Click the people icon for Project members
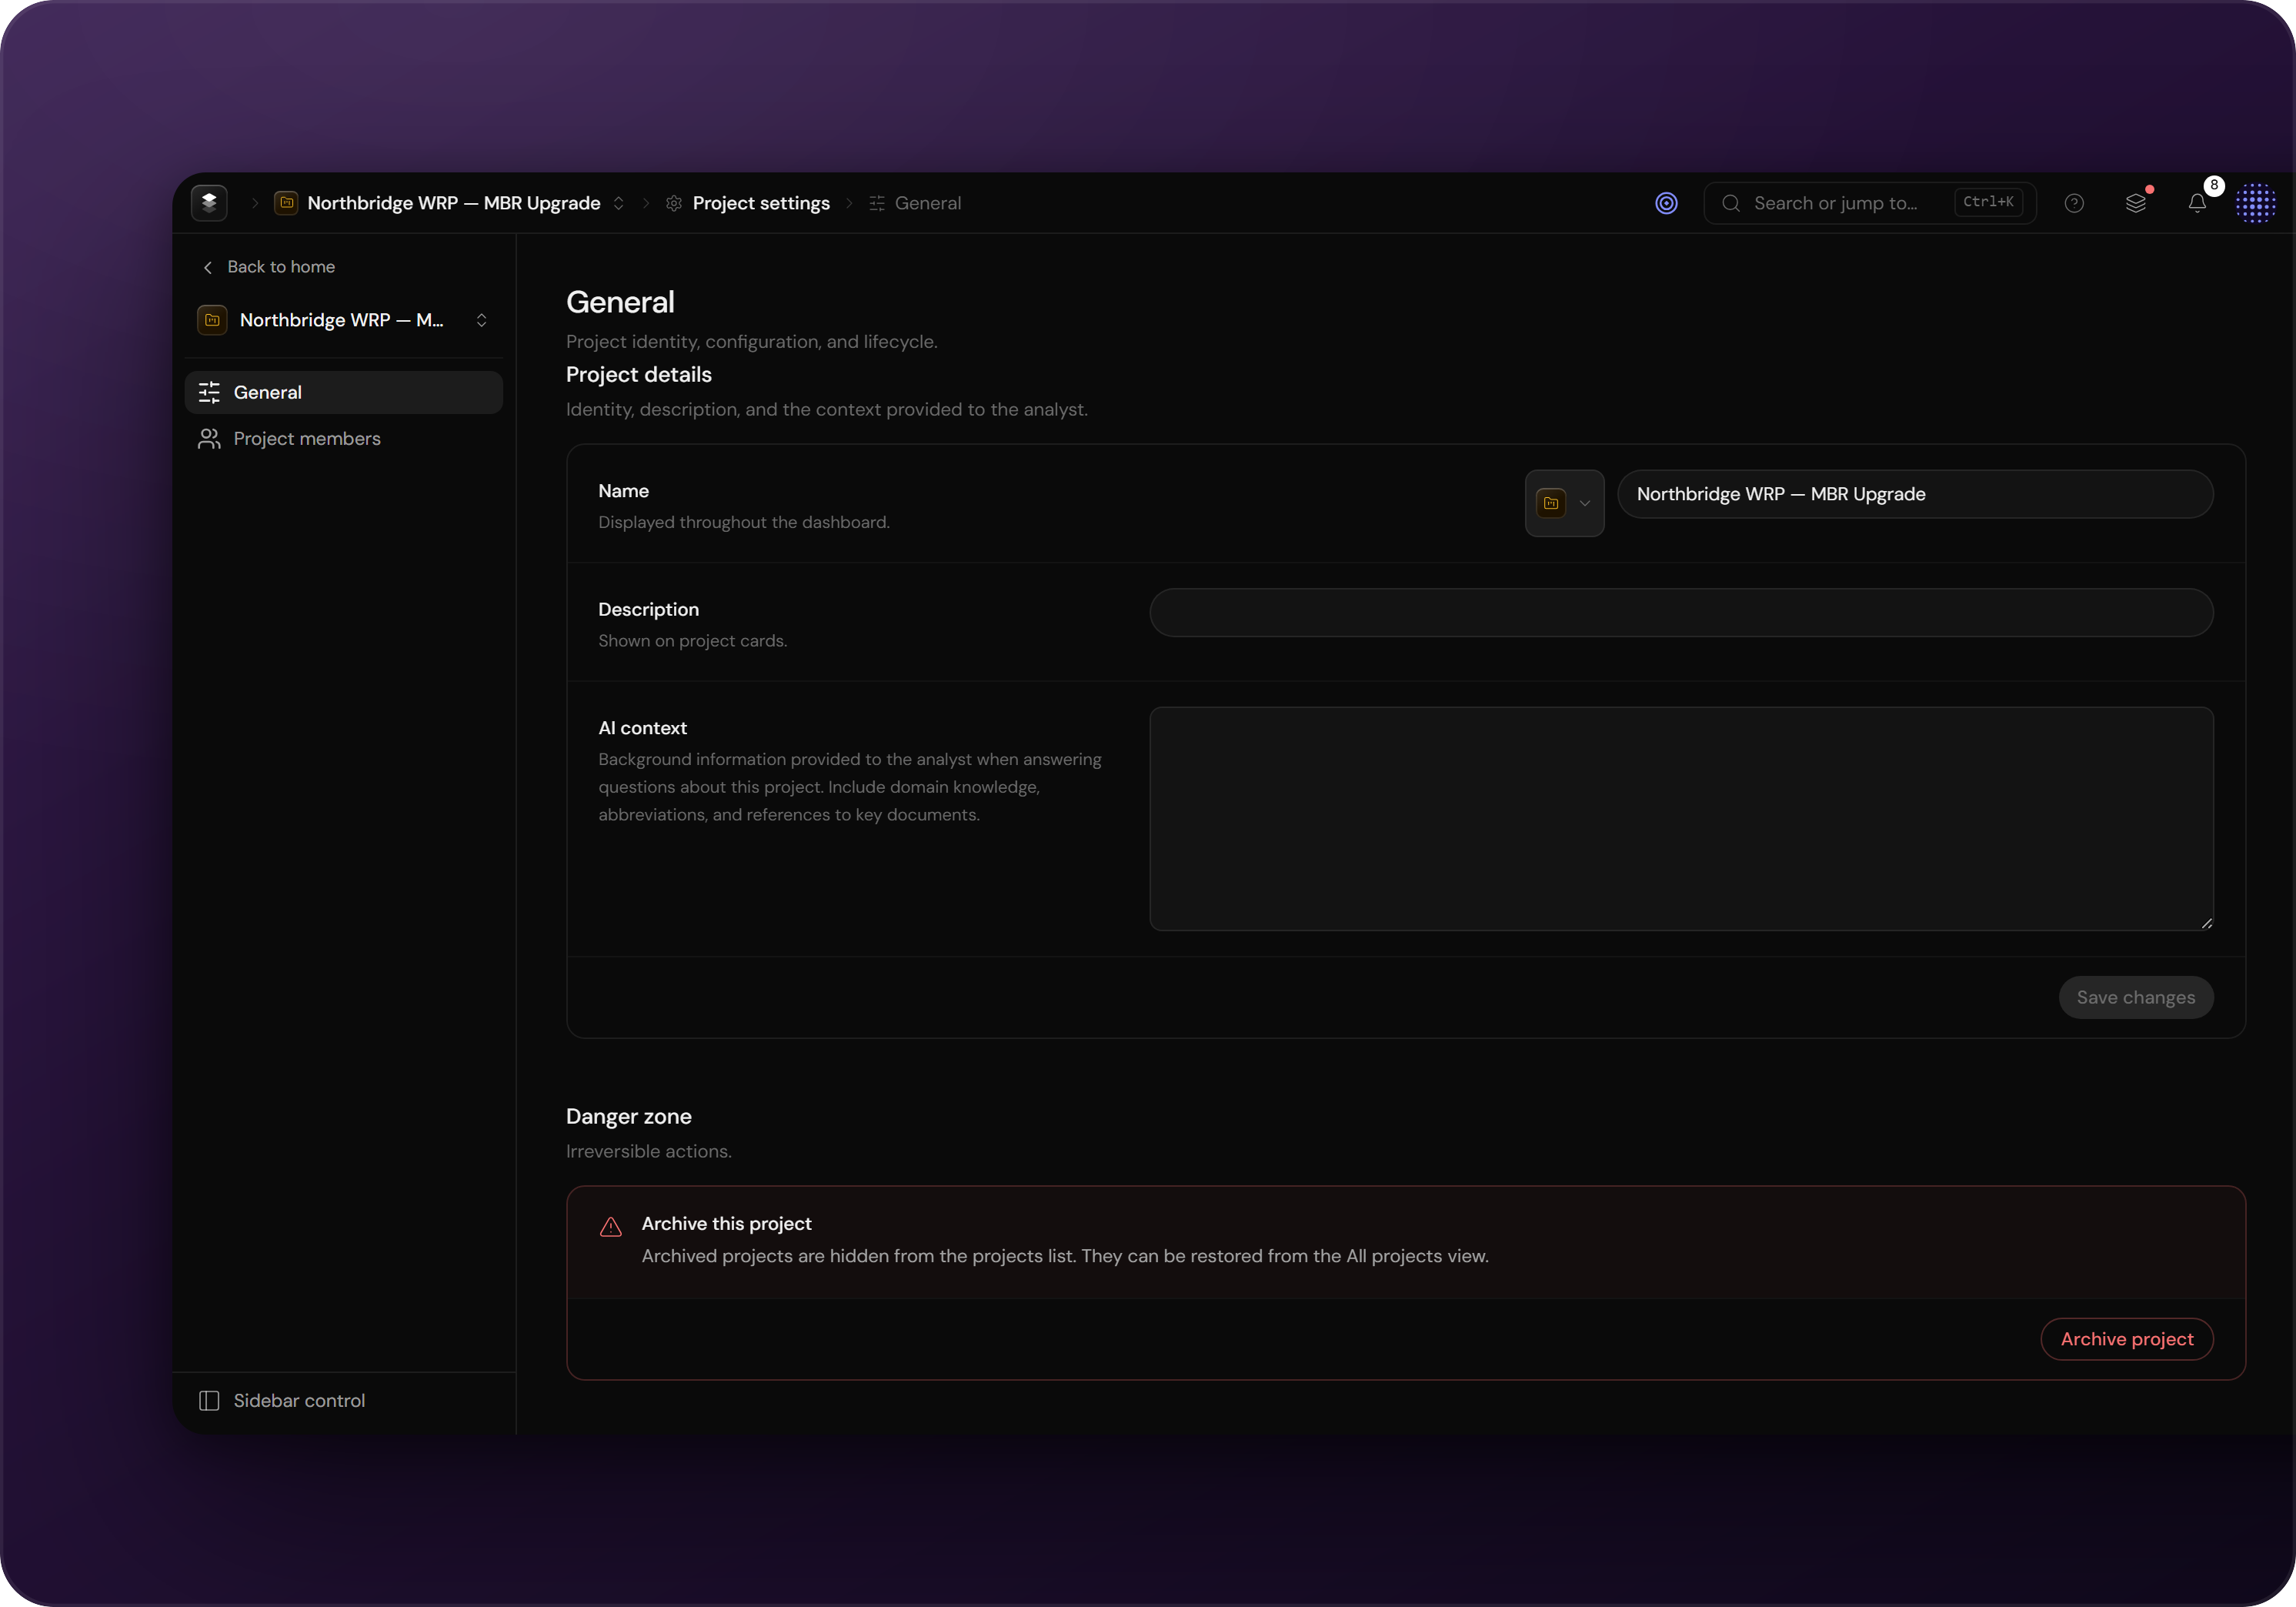 point(209,439)
